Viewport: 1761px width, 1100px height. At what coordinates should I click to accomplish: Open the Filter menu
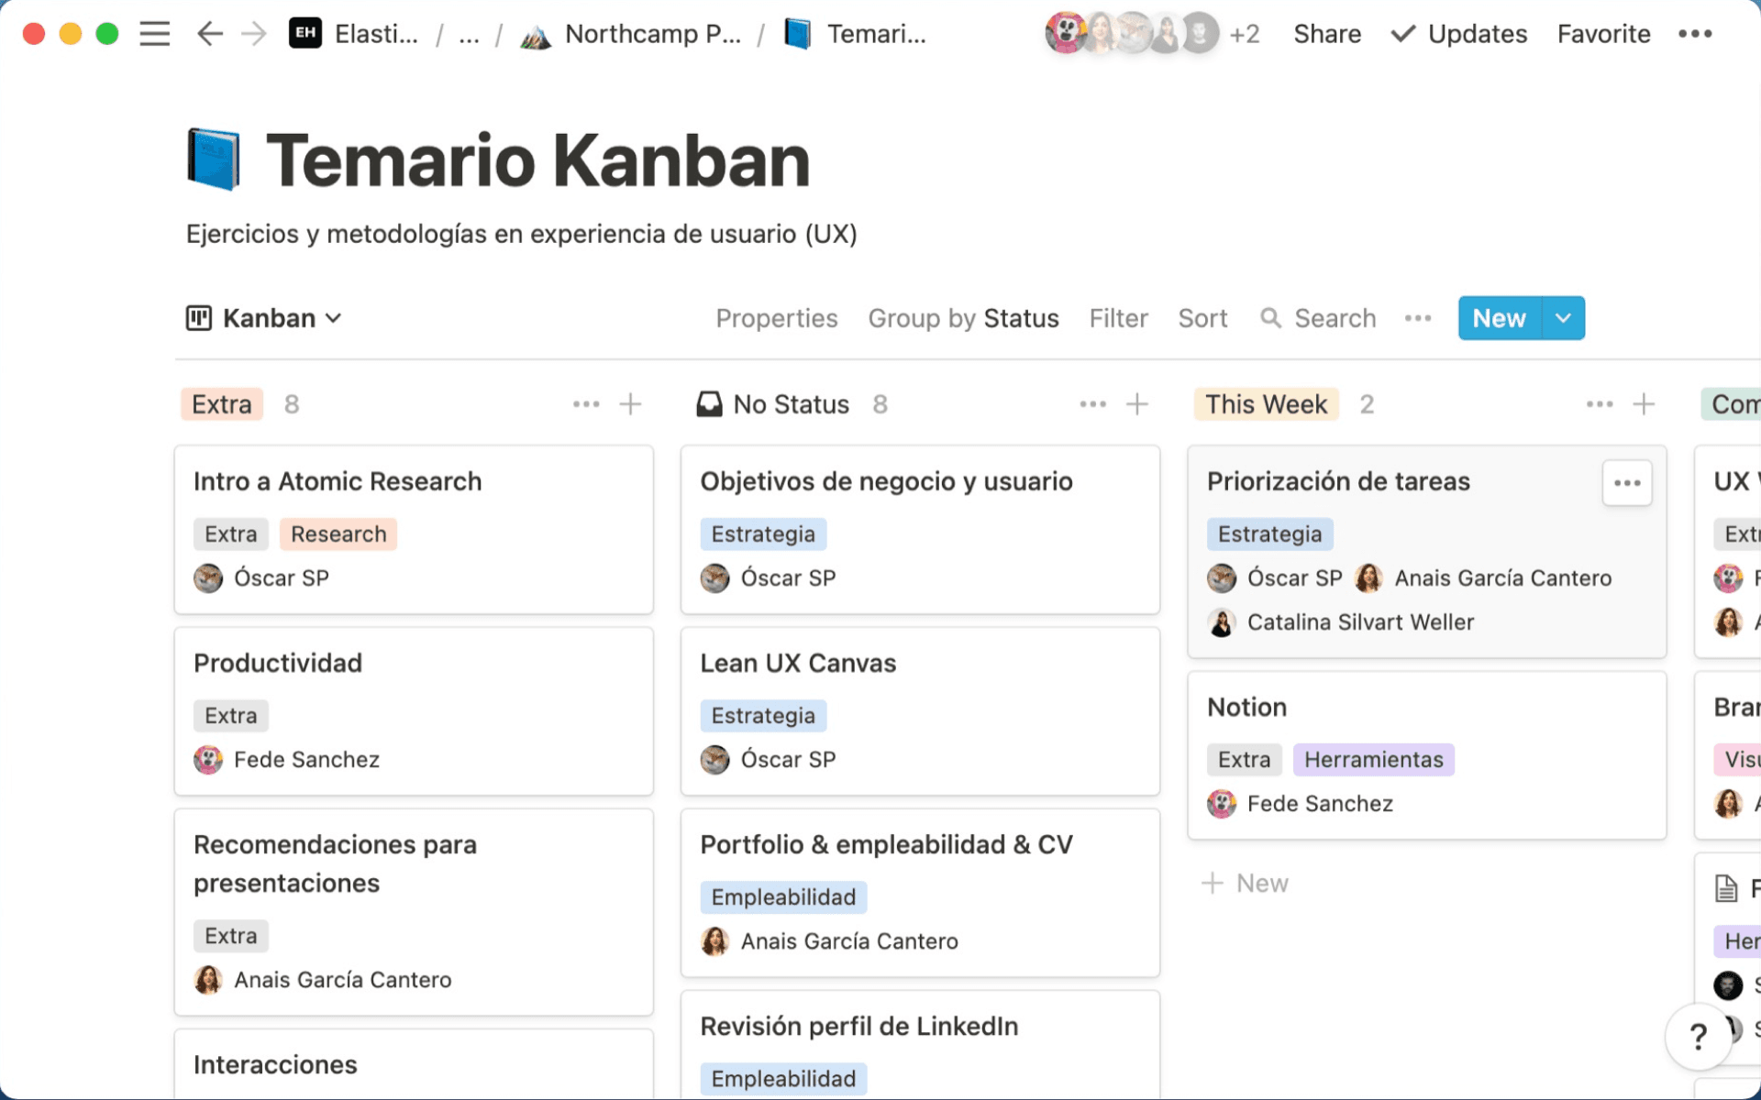1118,318
